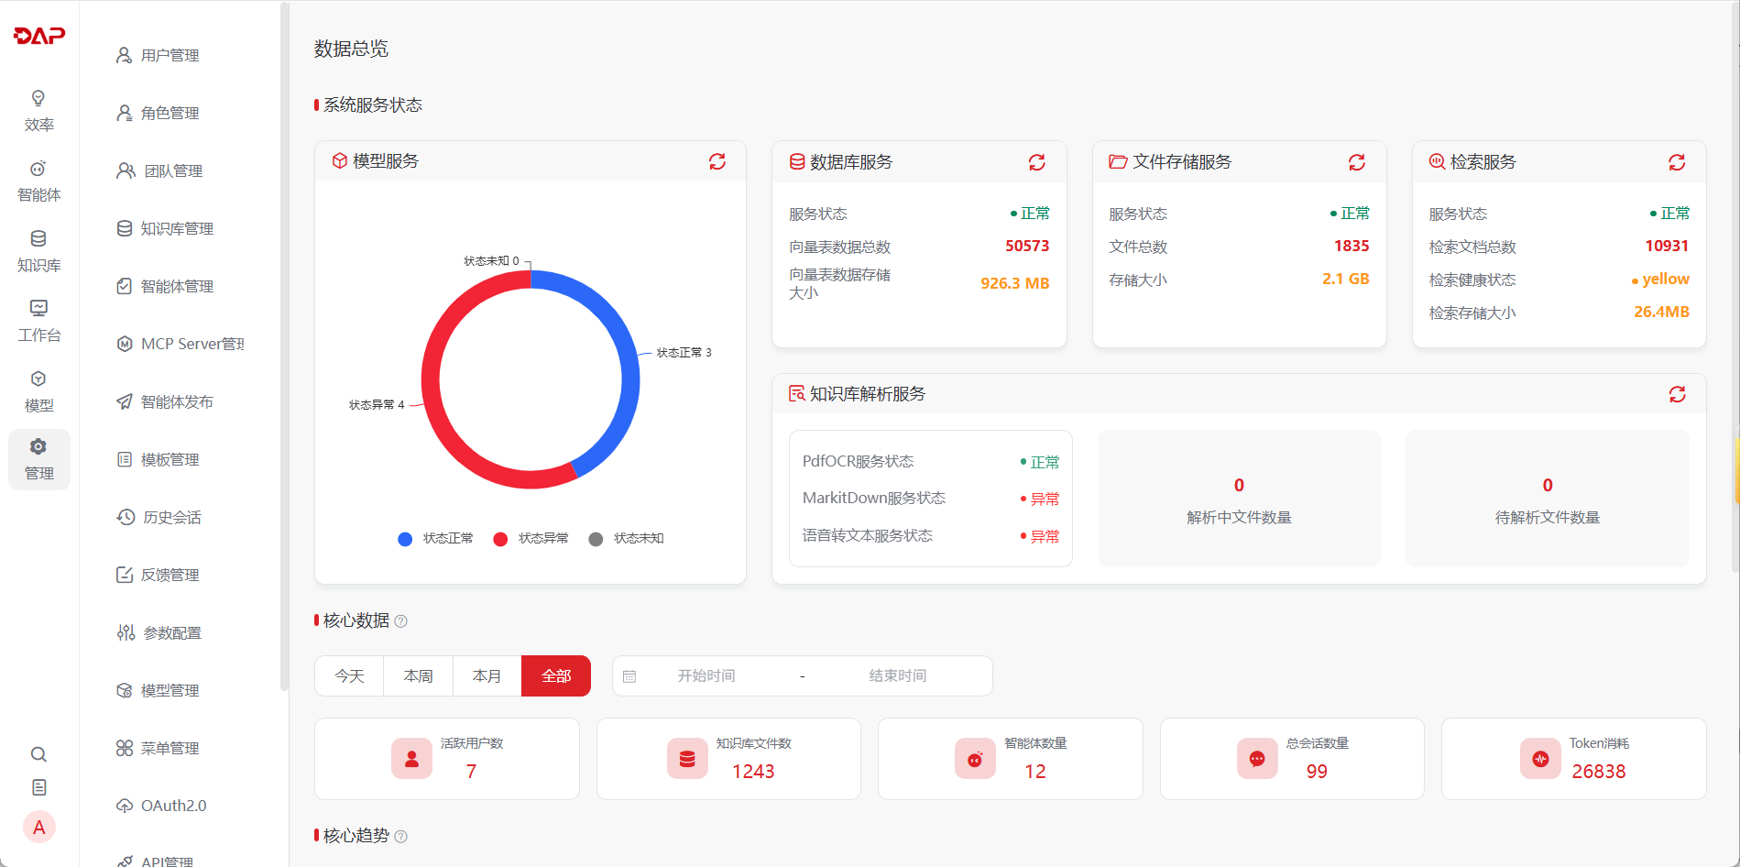Click the DAP logo

coord(39,36)
